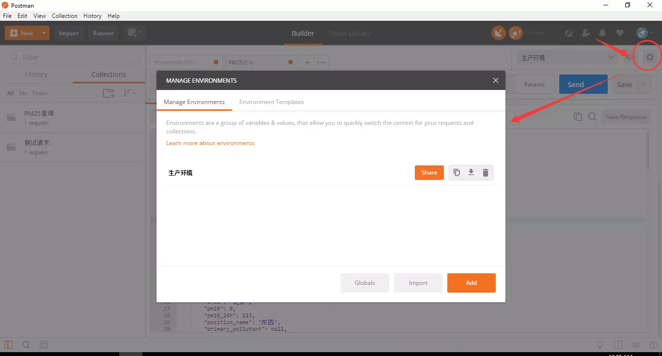Switch to Manage Environments tab
662x356 pixels.
[194, 102]
